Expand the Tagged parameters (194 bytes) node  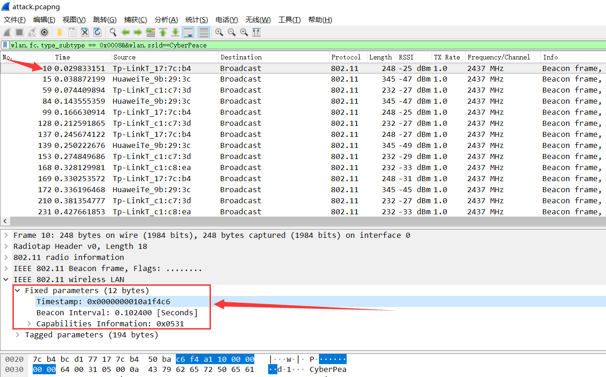[x=18, y=335]
